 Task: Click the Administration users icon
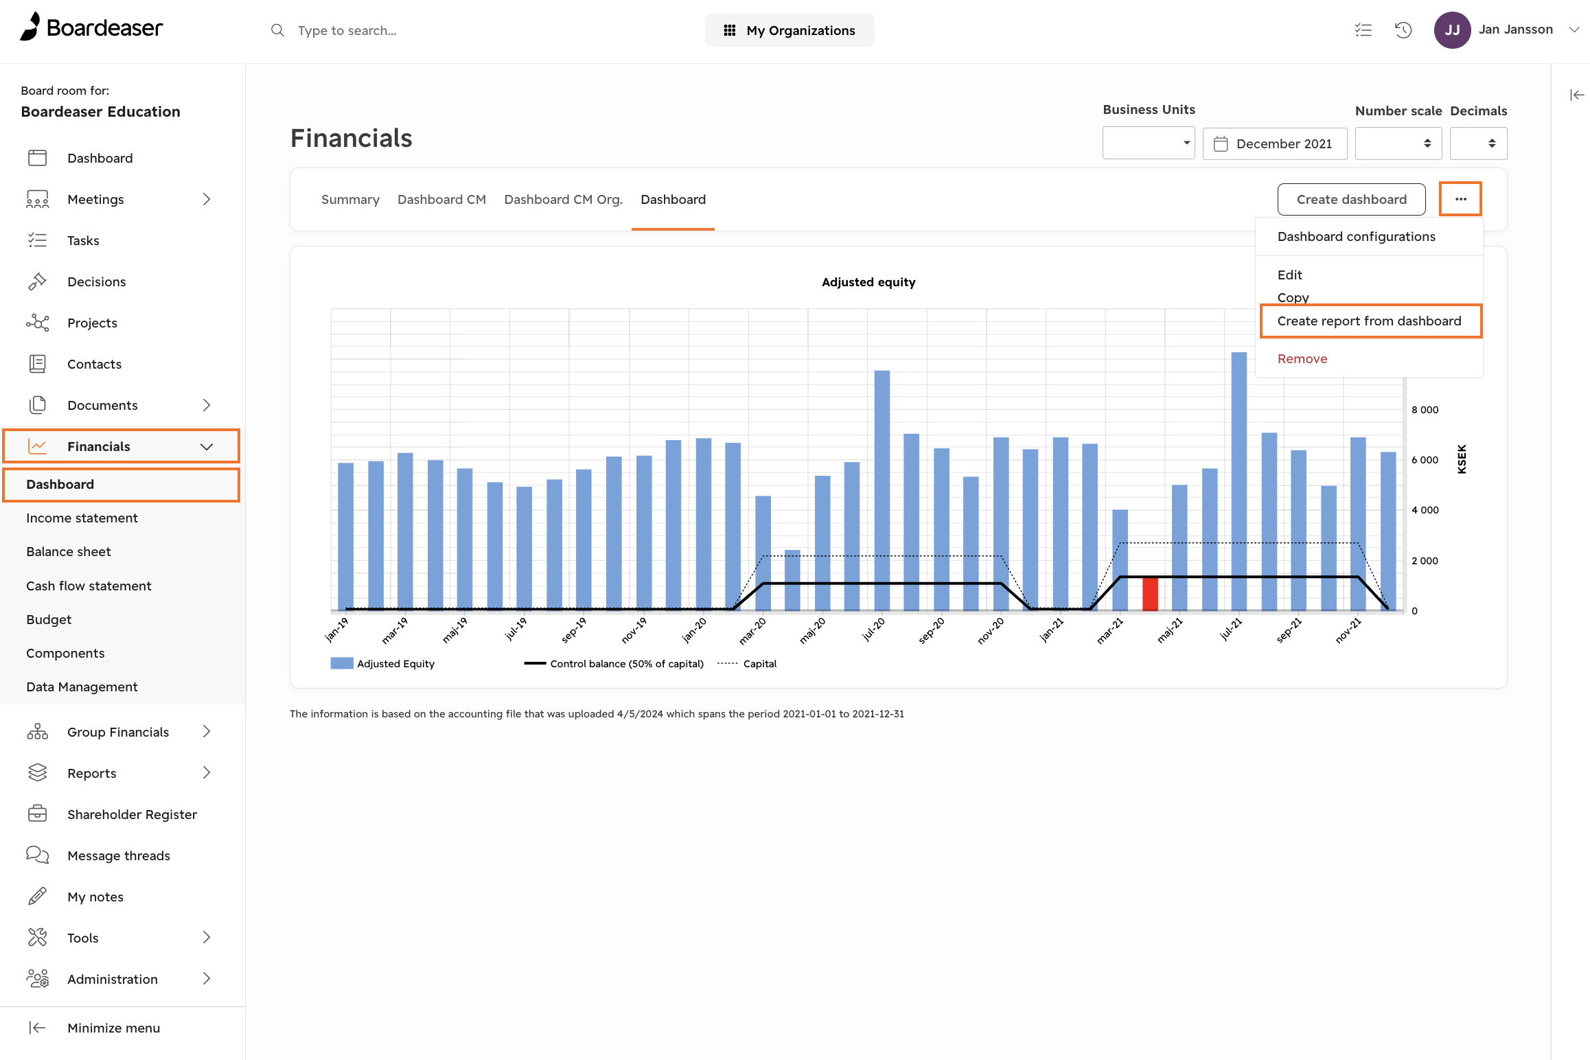[37, 979]
